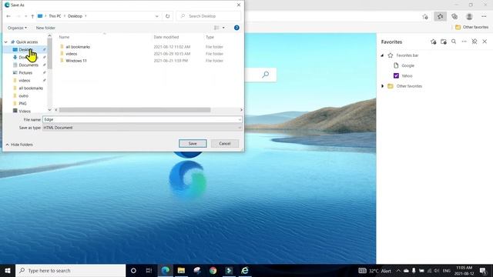The width and height of the screenshot is (493, 277).
Task: Sort by Name column header
Action: [x=64, y=37]
